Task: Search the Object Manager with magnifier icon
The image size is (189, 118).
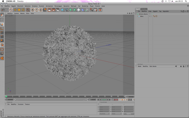Action: click(181, 11)
